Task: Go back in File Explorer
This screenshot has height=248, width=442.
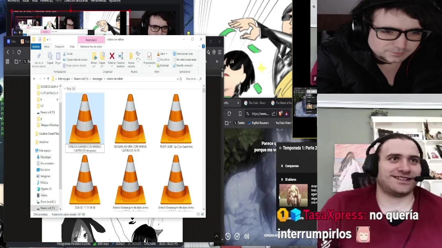Action: pyautogui.click(x=34, y=79)
